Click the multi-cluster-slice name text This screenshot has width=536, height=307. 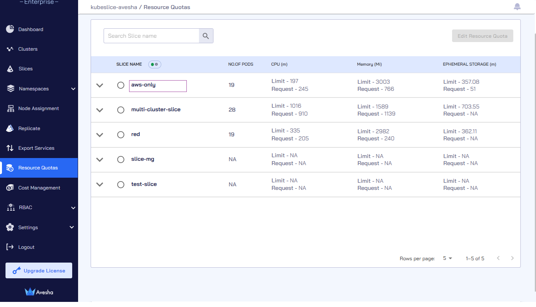(156, 110)
